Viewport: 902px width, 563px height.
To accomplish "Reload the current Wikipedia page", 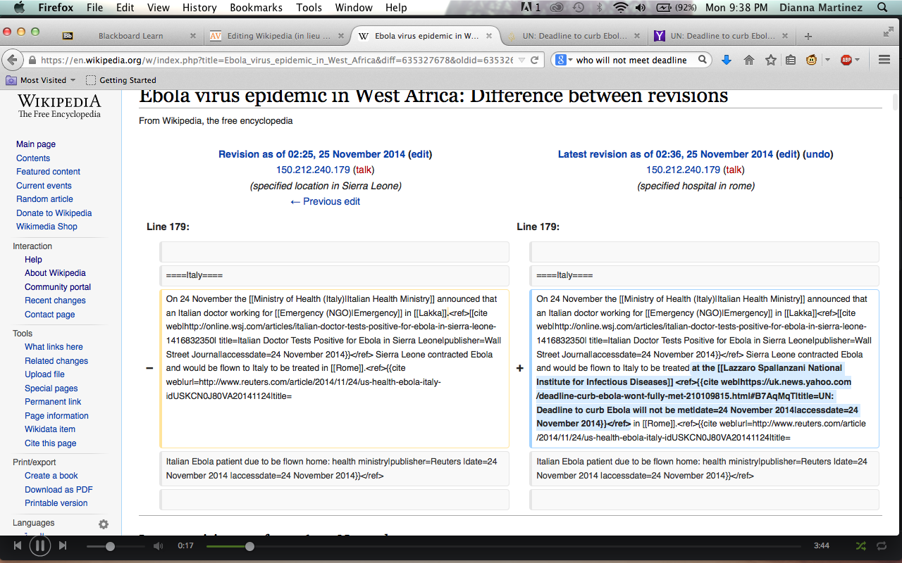I will coord(535,60).
